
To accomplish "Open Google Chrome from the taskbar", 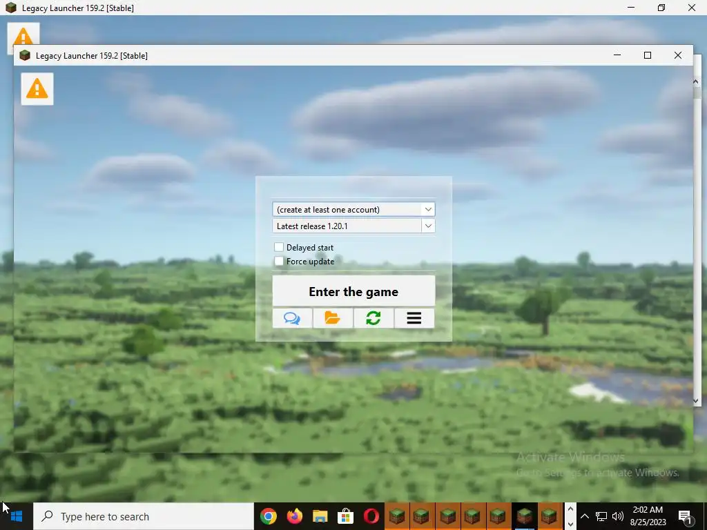I will [269, 516].
